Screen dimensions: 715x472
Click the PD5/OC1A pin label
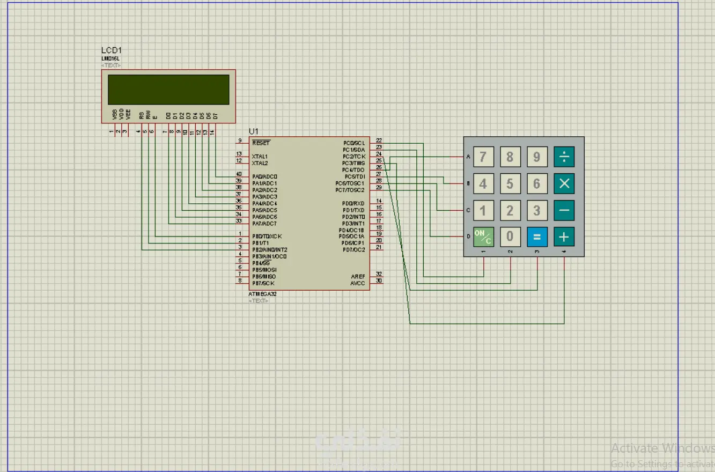point(351,237)
